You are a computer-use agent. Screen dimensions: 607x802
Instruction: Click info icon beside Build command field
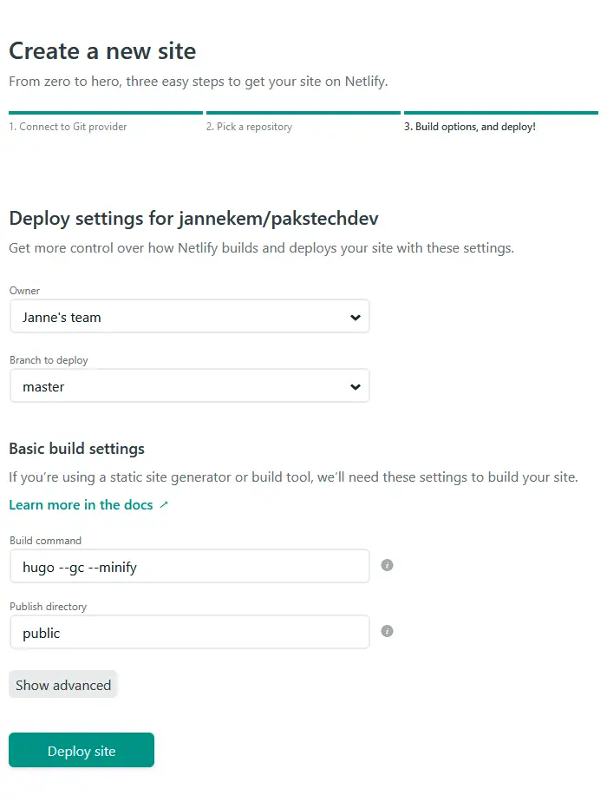[387, 565]
